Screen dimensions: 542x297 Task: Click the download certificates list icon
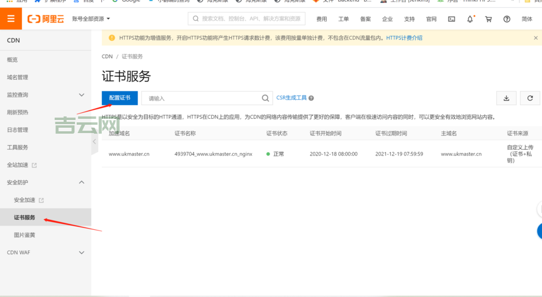point(506,99)
